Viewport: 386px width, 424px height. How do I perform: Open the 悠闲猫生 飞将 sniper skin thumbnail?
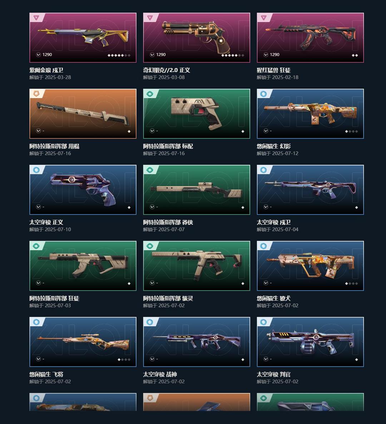[83, 342]
